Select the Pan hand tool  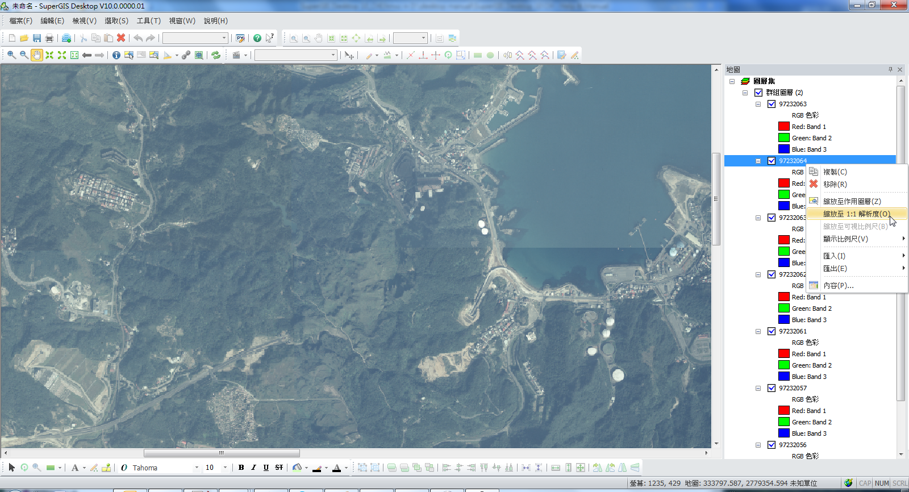(x=36, y=55)
